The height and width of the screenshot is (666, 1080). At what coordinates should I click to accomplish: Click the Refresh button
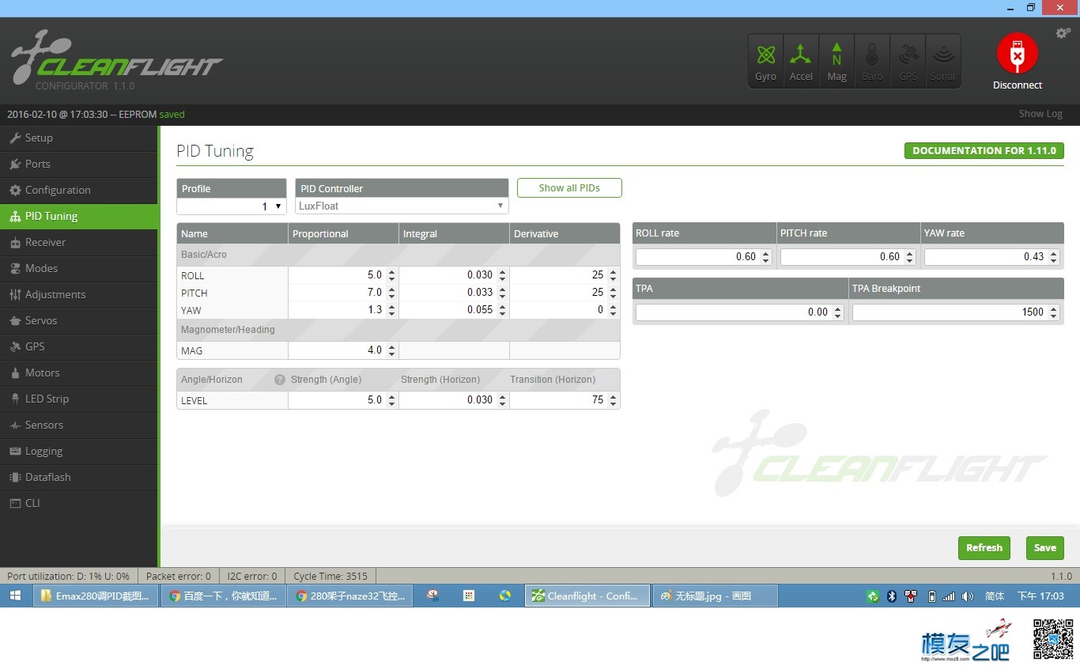tap(984, 548)
